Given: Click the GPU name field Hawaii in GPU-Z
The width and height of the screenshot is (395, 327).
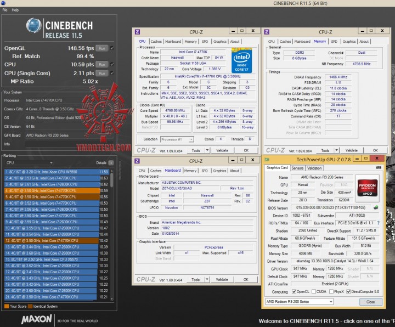Looking at the screenshot, I should (302, 185).
